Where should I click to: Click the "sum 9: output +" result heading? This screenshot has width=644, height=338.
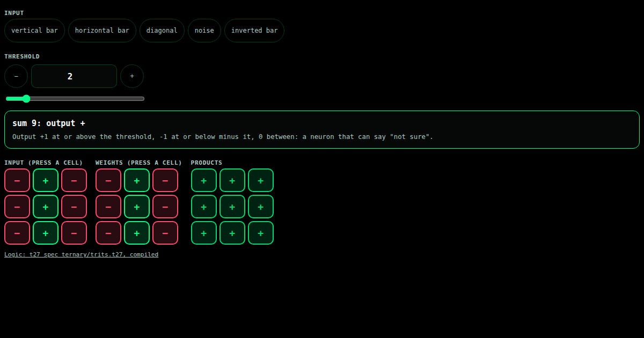49,123
